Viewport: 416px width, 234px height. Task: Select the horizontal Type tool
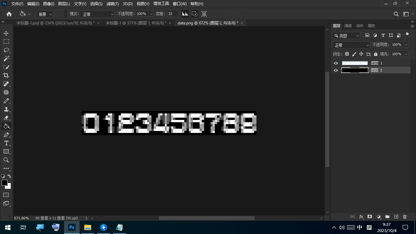tap(6, 143)
